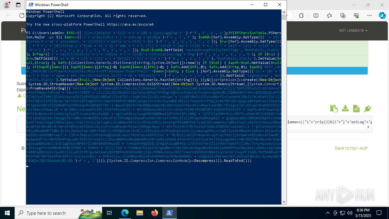The width and height of the screenshot is (389, 219).
Task: Reload the page in Edge
Action: click(x=22, y=16)
